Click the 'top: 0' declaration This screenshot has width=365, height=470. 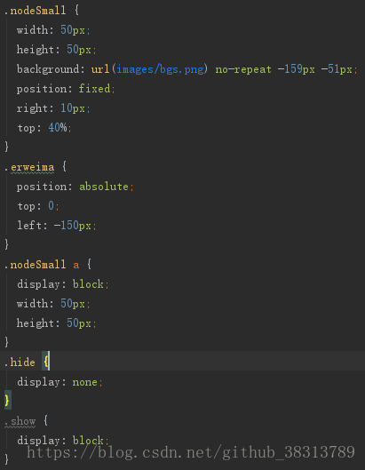(38, 206)
